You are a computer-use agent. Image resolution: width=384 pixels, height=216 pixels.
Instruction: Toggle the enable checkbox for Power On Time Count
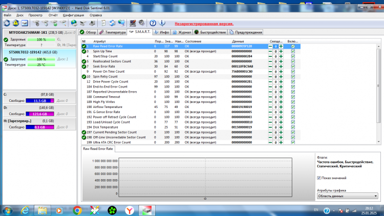coord(293,72)
